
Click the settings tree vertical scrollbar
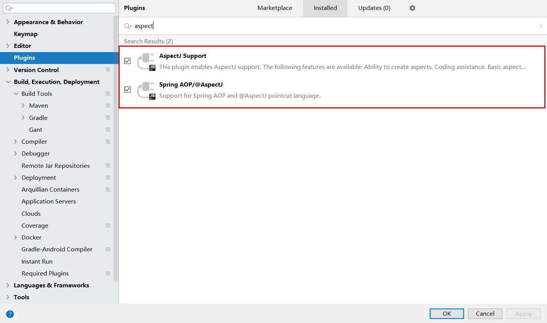[x=116, y=149]
